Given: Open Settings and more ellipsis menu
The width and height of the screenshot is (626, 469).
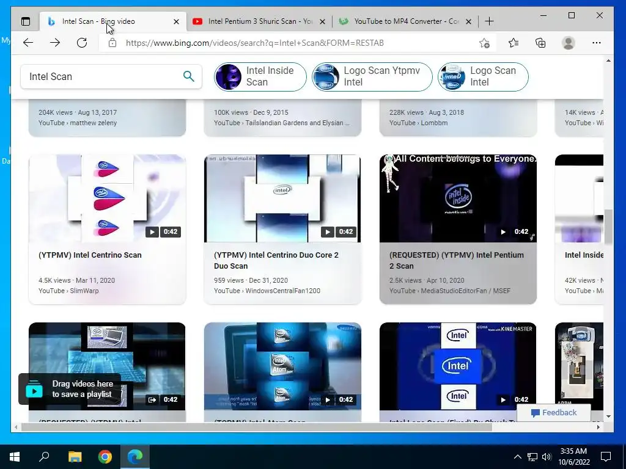Looking at the screenshot, I should 597,43.
